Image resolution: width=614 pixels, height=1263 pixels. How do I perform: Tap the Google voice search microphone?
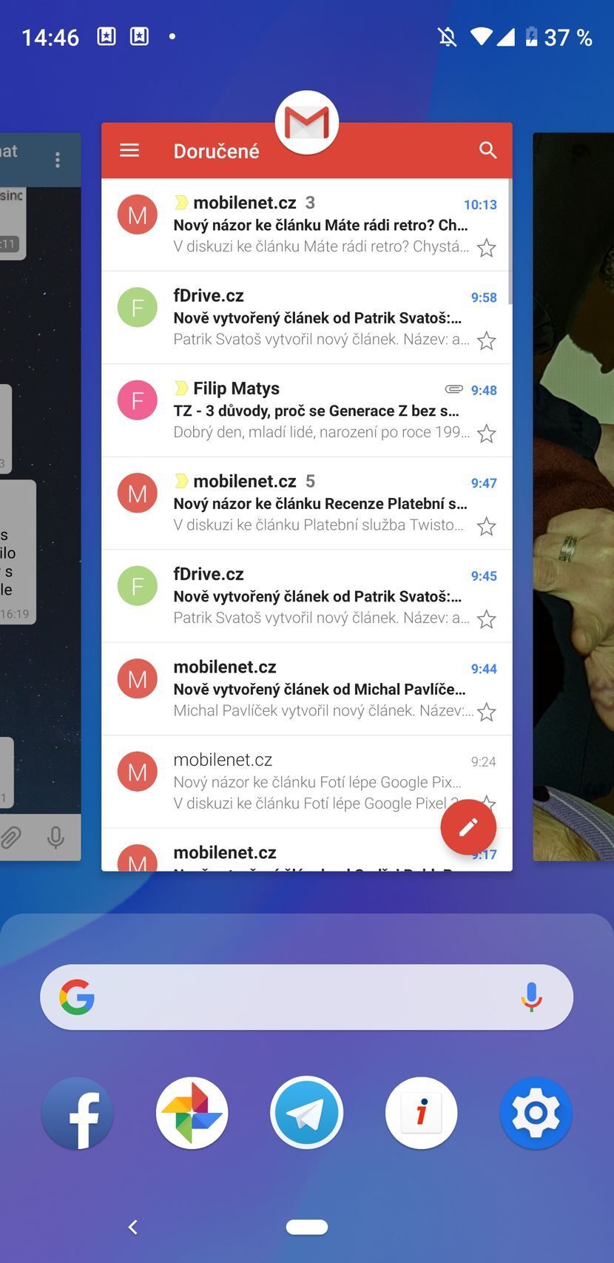[531, 997]
